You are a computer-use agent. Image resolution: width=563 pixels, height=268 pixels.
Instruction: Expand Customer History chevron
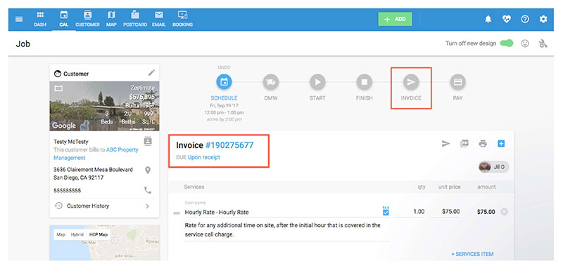pyautogui.click(x=147, y=206)
